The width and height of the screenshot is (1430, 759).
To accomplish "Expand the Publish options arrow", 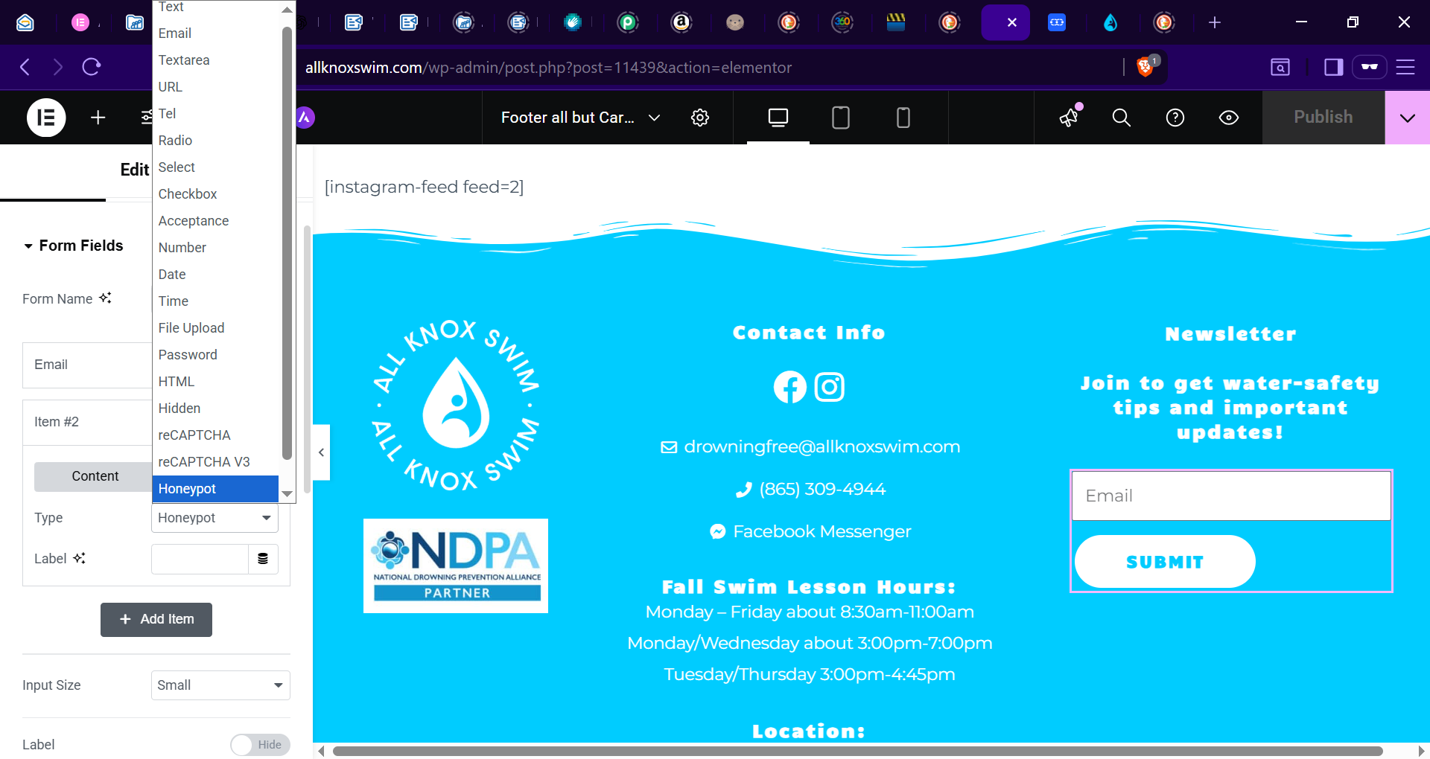I will [1408, 118].
